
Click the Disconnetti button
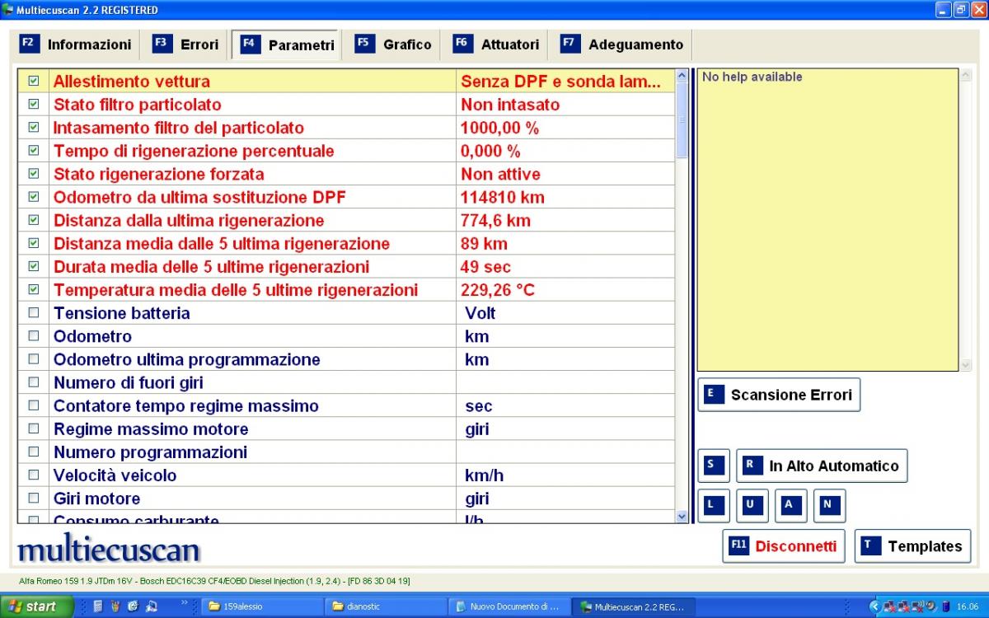click(784, 546)
